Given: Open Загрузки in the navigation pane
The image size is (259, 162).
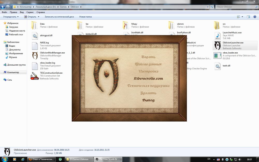Looking at the screenshot, I should click(13, 27).
